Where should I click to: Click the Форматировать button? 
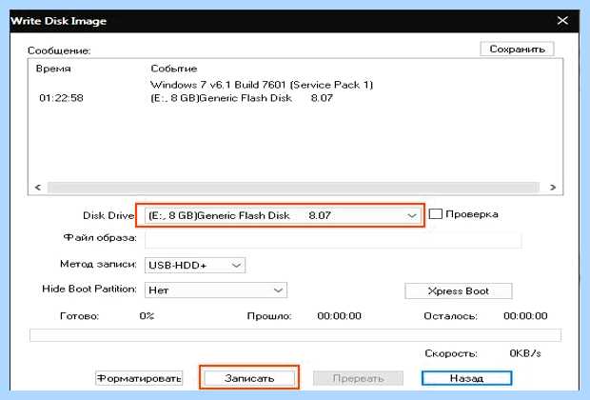pyautogui.click(x=139, y=378)
